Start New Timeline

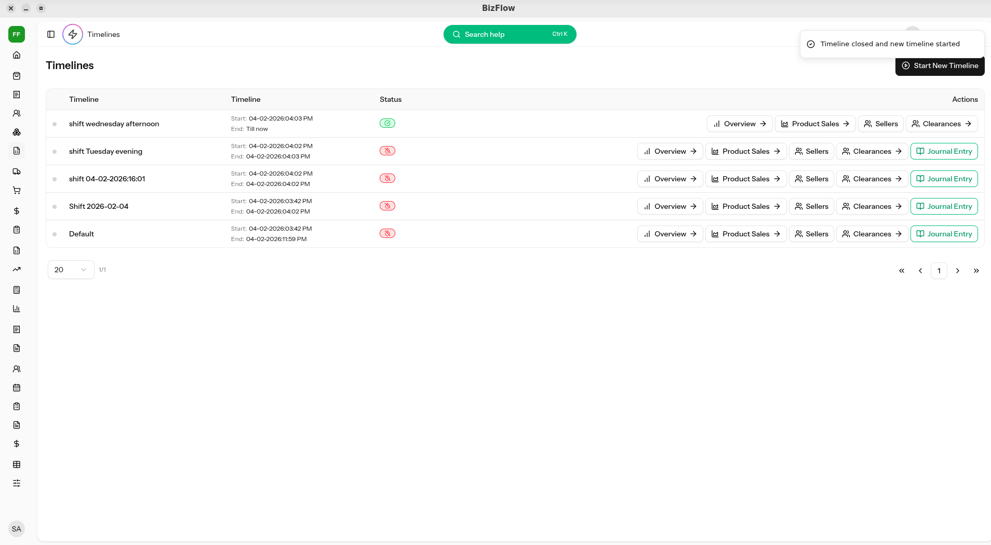[940, 65]
